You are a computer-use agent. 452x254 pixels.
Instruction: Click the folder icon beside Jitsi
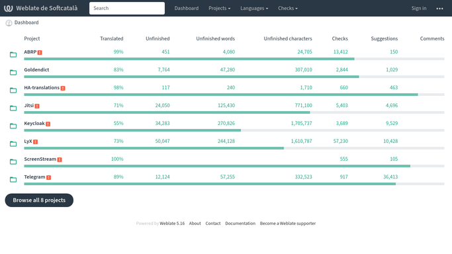(13, 108)
